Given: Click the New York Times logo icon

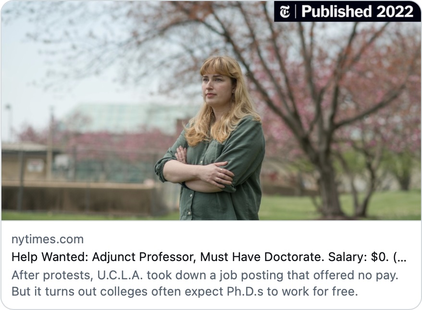Looking at the screenshot, I should point(285,12).
